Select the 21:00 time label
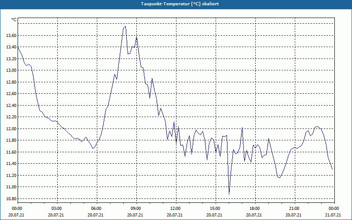Viewport: 352px width, 220px height. tap(295, 209)
